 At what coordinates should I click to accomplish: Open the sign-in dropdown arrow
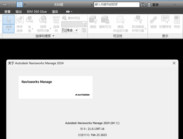(175, 5)
